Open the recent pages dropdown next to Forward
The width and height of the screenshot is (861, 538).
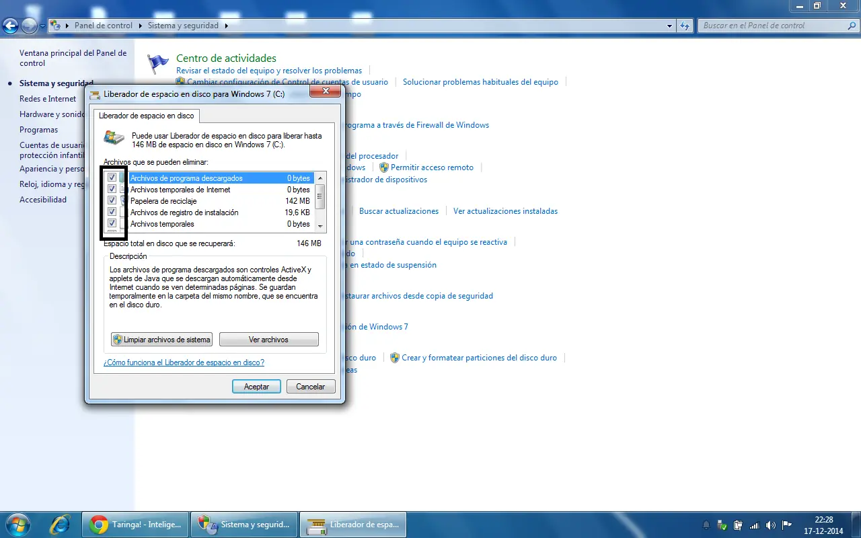pyautogui.click(x=43, y=26)
